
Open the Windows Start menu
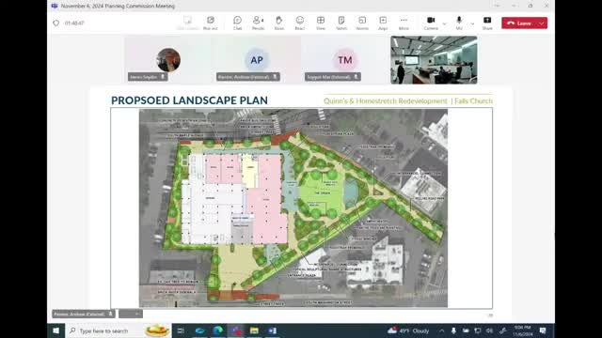(56, 330)
